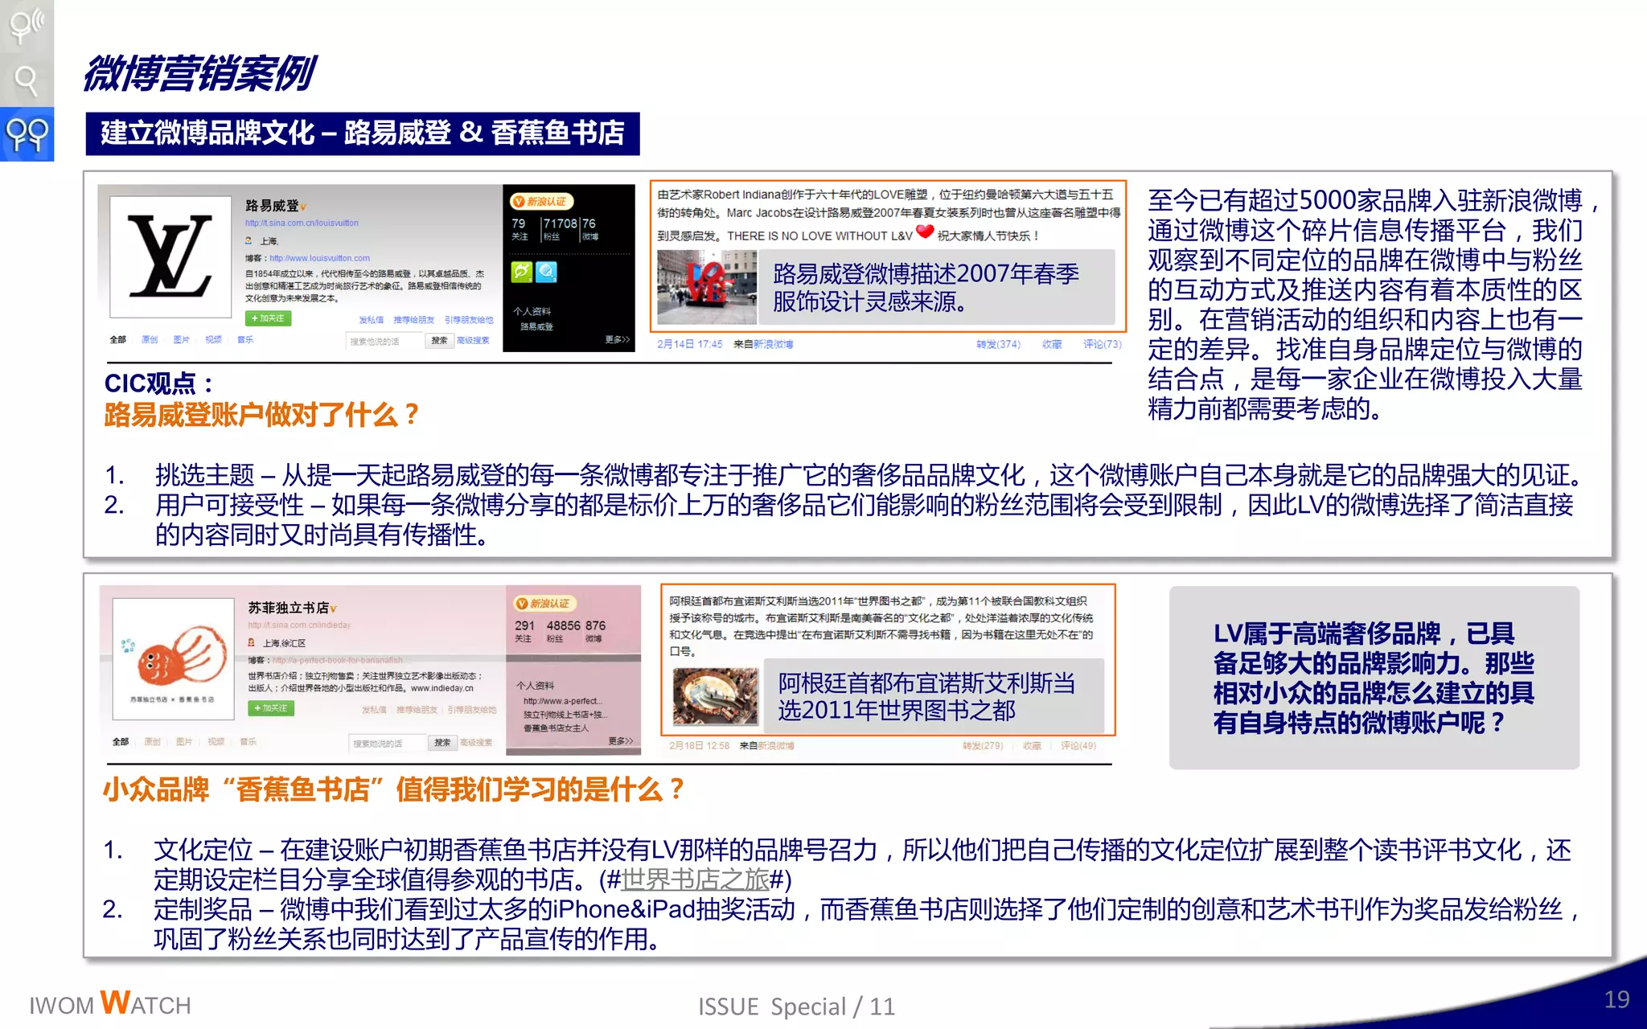Click 推荐给朋友 on the 路易威登 profile
This screenshot has width=1647, height=1029.
(x=413, y=319)
